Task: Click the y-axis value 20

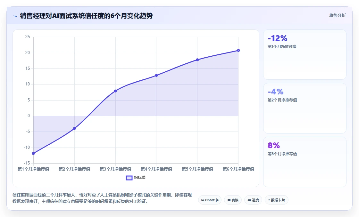Action: click(28, 52)
